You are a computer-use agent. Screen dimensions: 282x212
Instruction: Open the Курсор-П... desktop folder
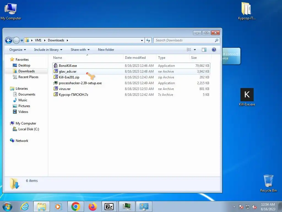coord(246,11)
